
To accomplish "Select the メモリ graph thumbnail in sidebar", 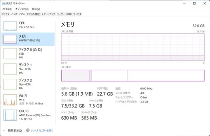I will click(x=10, y=39).
